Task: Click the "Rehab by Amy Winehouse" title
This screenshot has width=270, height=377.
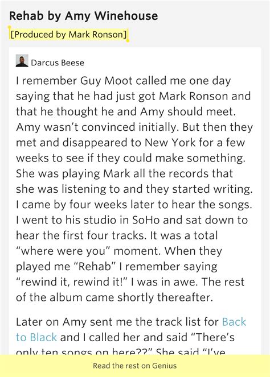Action: click(84, 16)
